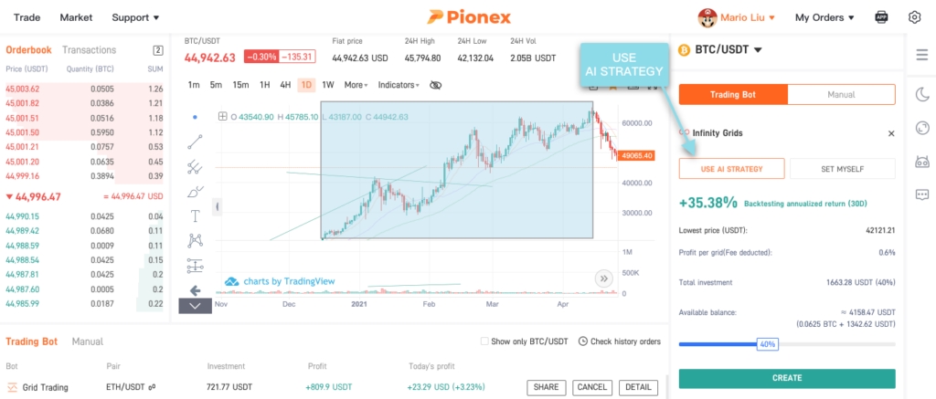Open the hamburger menu in right sidebar

pyautogui.click(x=921, y=56)
